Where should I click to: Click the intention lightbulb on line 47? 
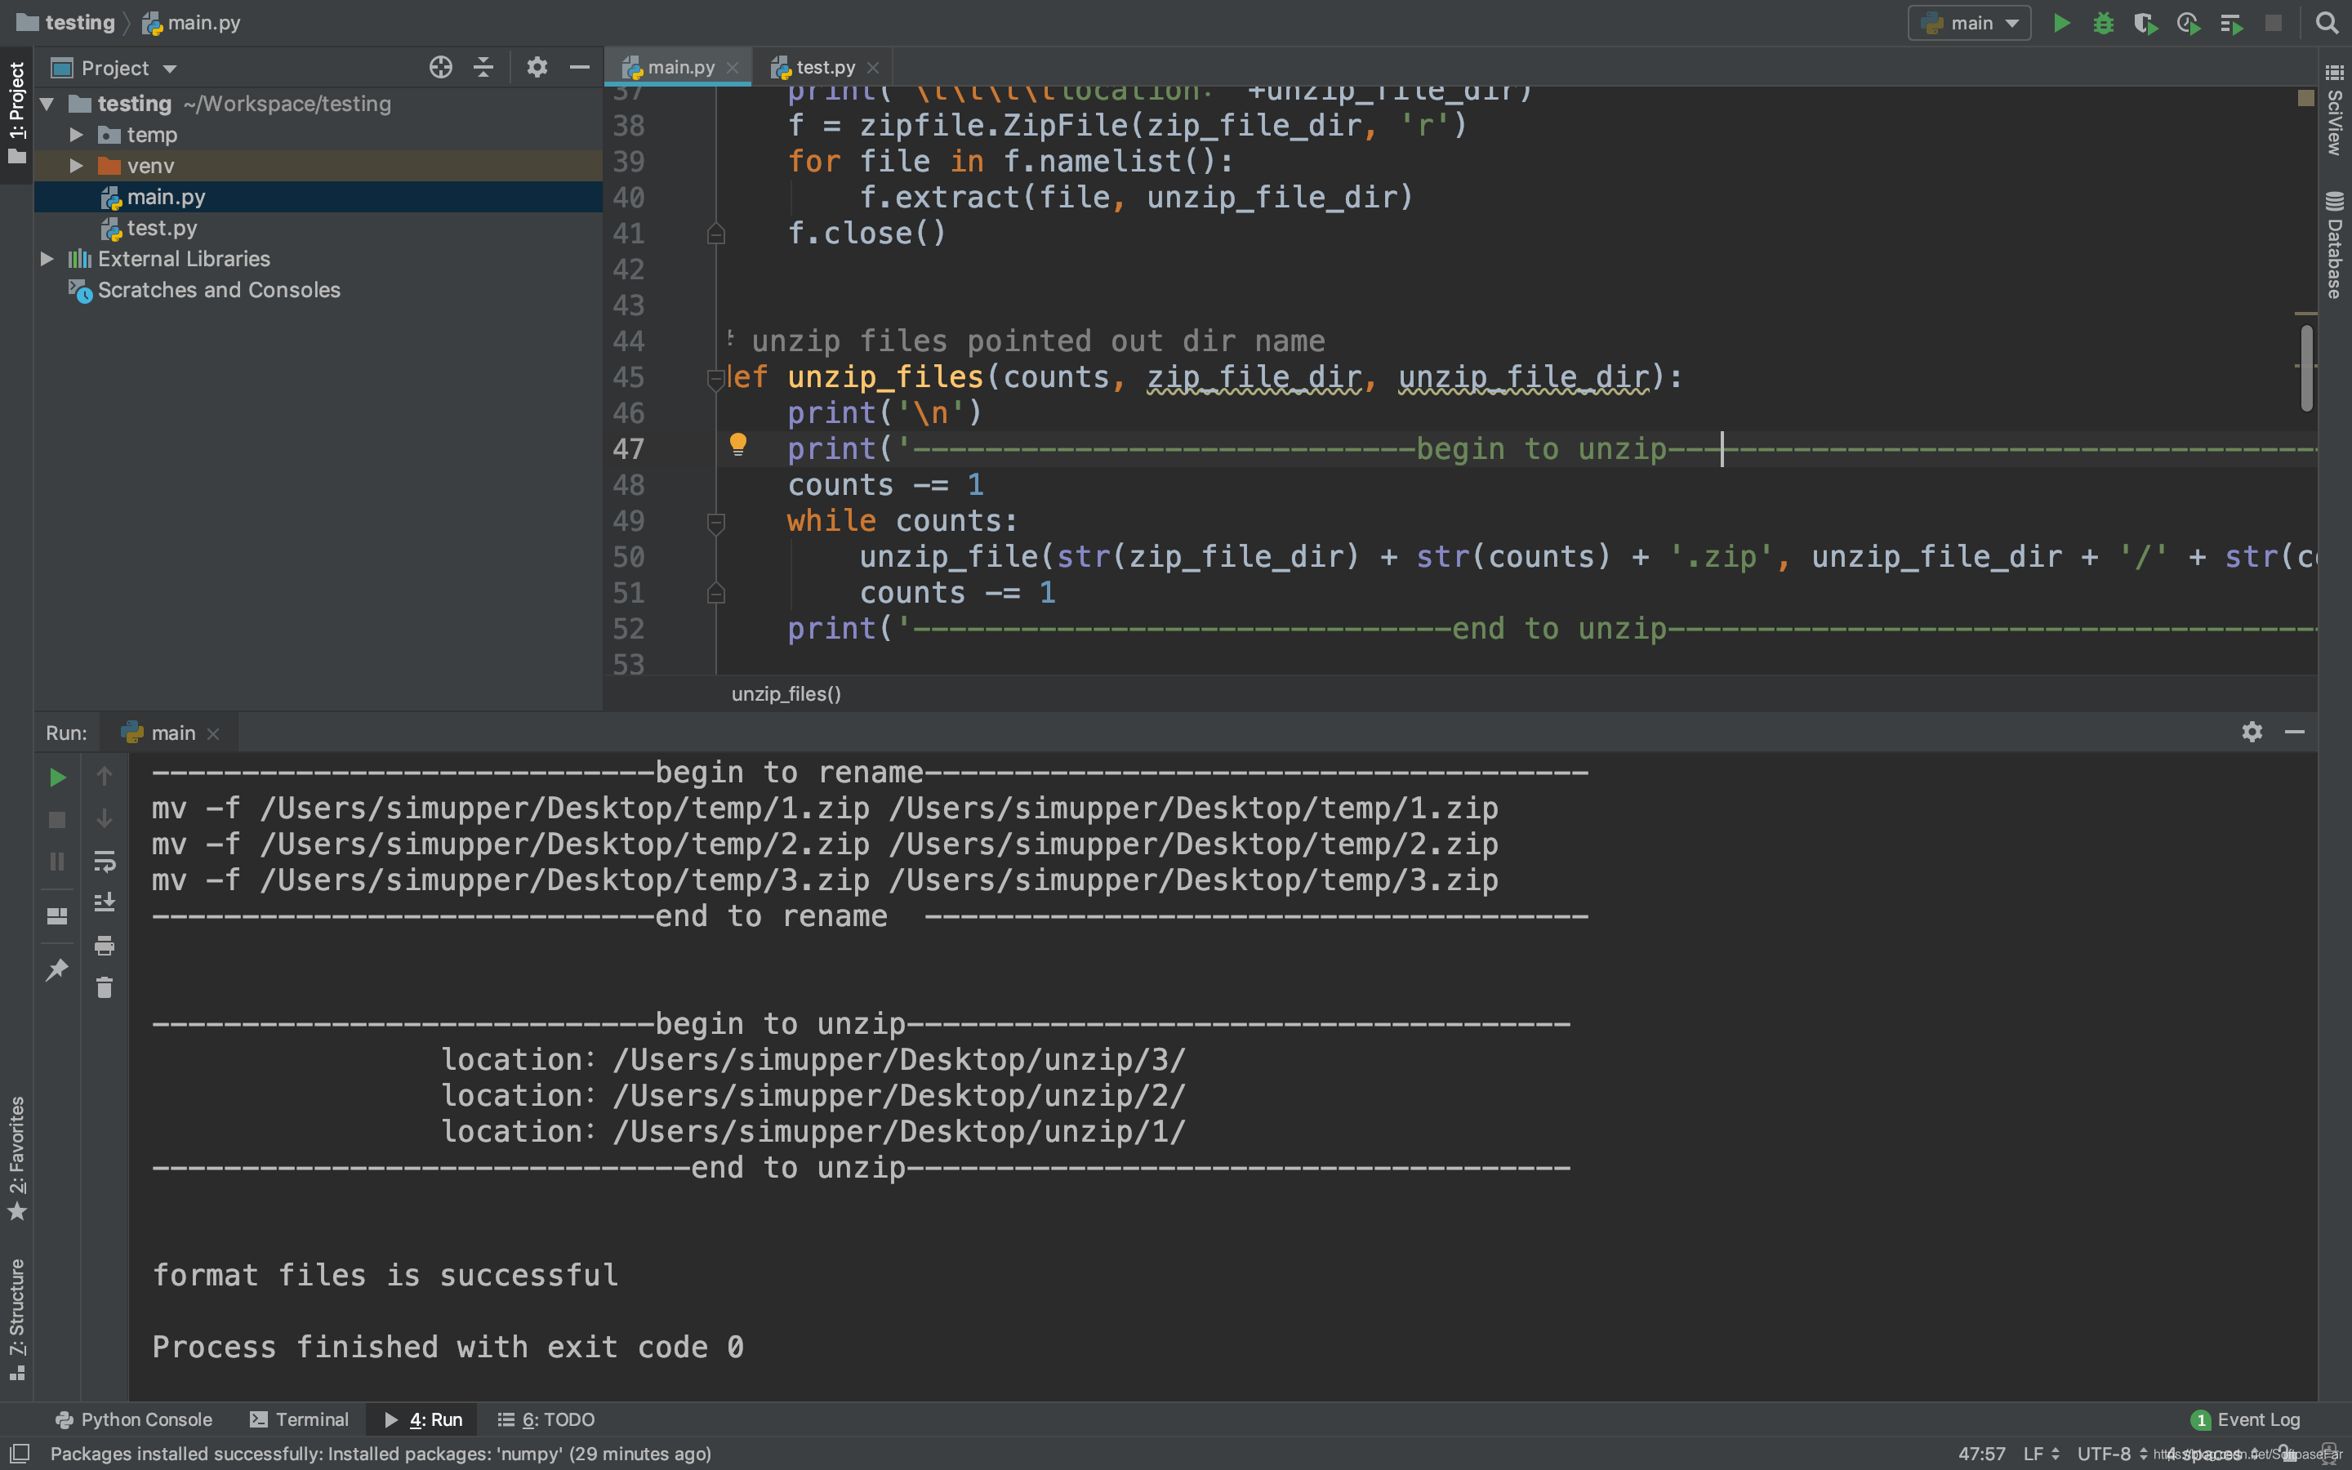737,445
